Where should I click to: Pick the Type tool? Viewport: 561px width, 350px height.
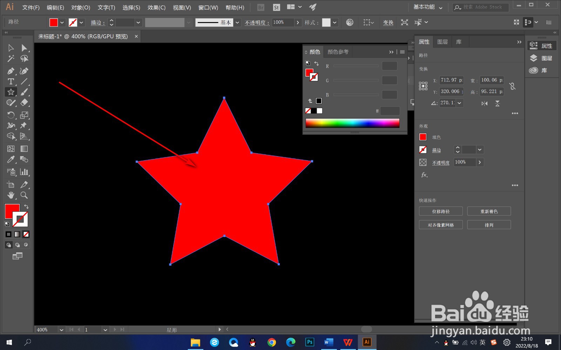(11, 82)
